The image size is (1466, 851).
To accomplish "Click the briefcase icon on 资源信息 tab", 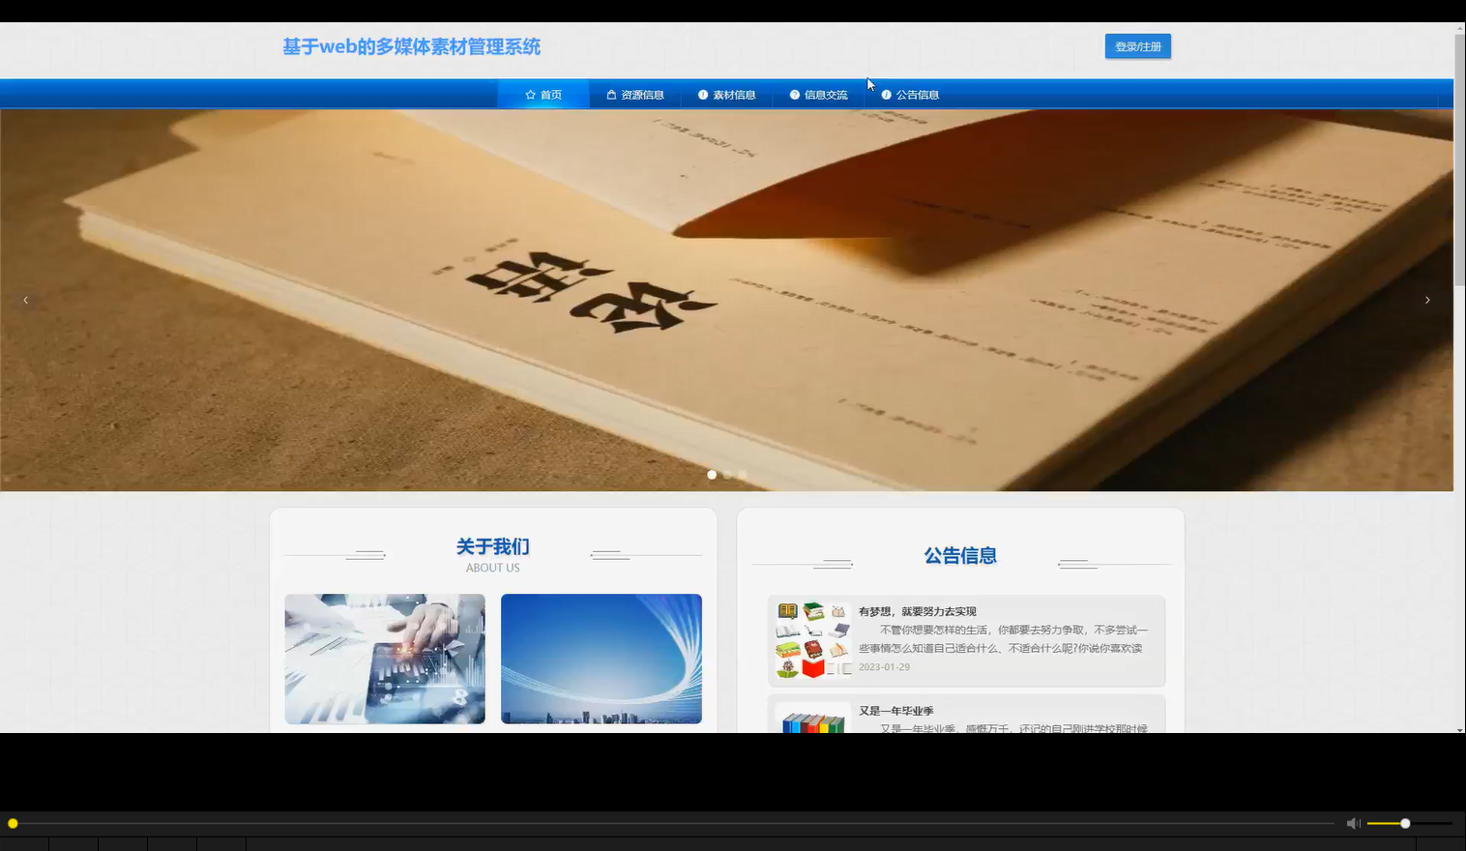I will click(610, 94).
